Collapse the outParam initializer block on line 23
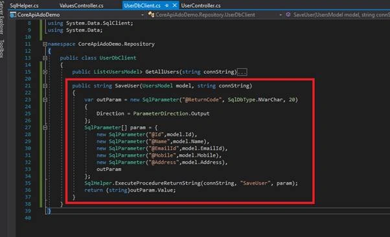 tap(45, 100)
